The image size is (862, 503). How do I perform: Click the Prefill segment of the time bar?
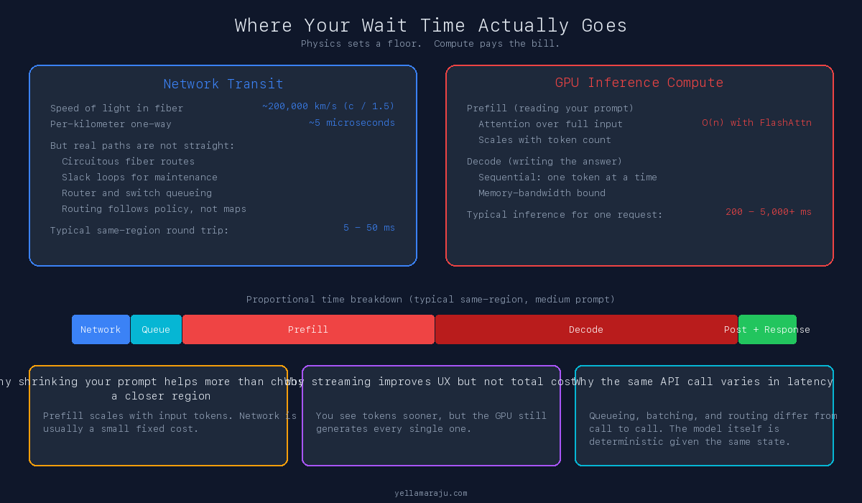[x=307, y=329]
